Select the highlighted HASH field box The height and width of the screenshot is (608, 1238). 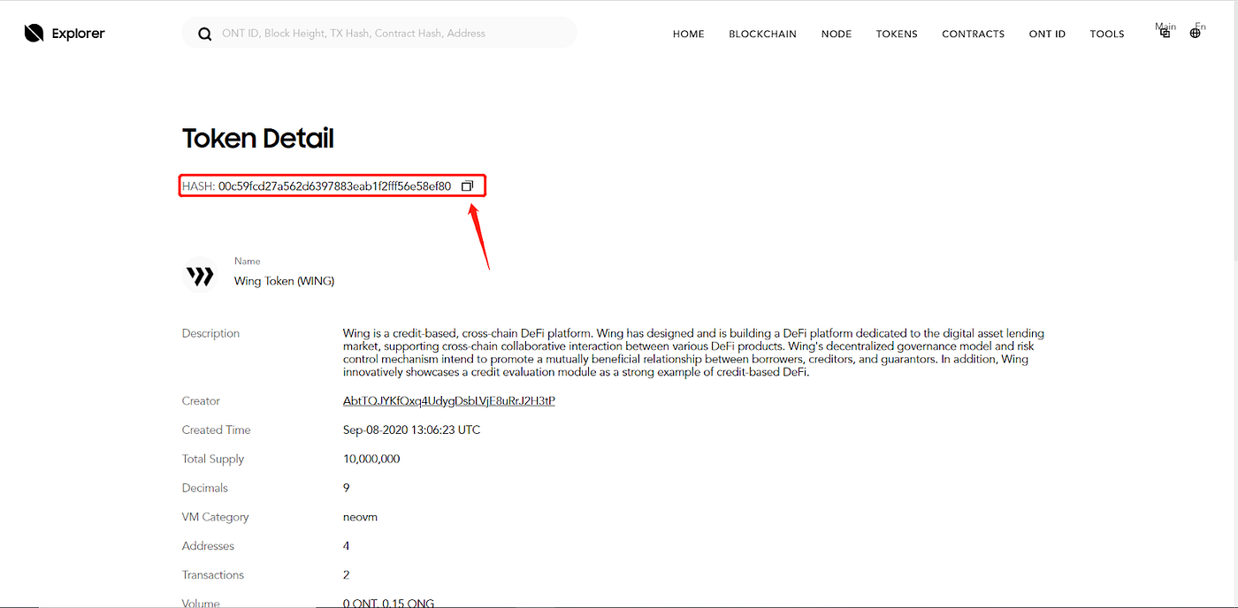pos(332,186)
